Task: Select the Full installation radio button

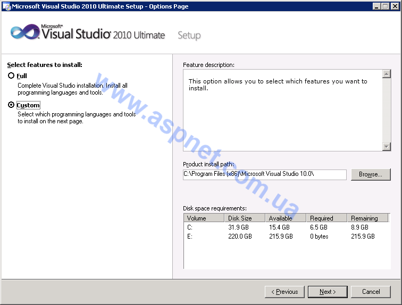Action: (x=11, y=76)
